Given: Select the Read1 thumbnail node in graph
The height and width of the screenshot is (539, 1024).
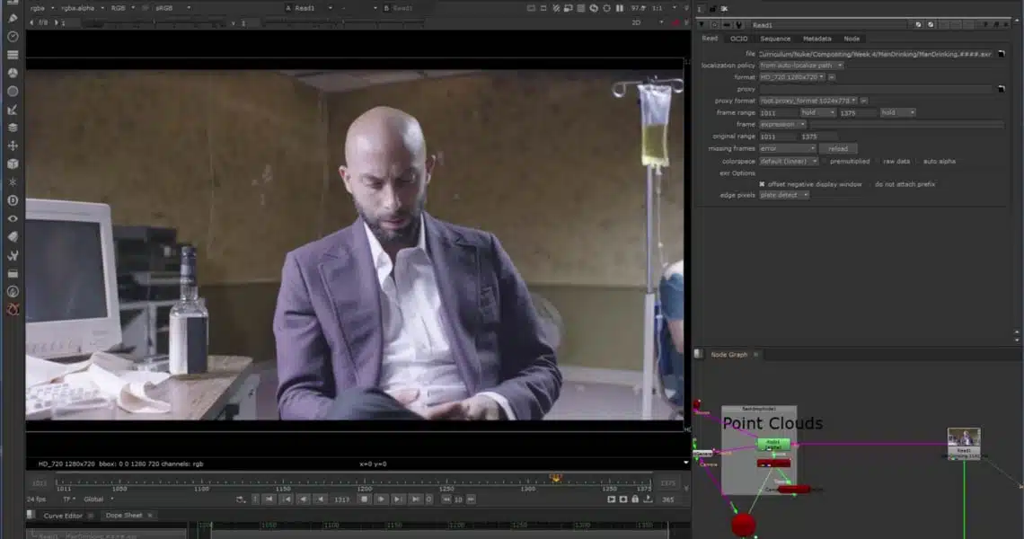Looking at the screenshot, I should [964, 438].
